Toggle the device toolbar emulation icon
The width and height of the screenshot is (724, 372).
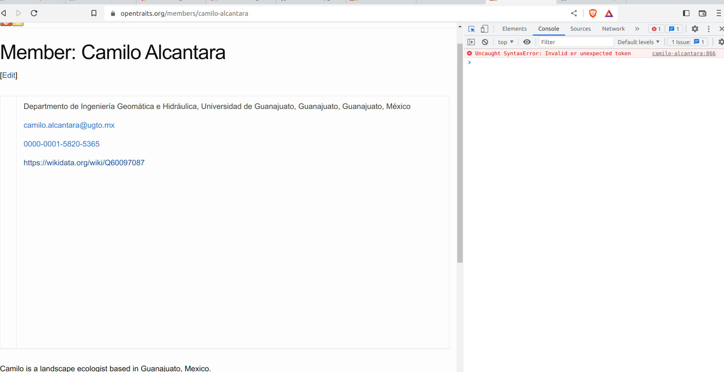click(x=484, y=29)
